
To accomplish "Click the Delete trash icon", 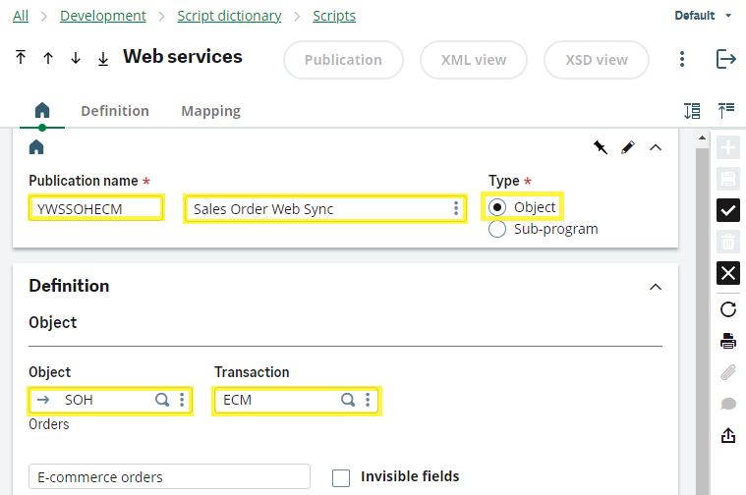I will point(728,242).
